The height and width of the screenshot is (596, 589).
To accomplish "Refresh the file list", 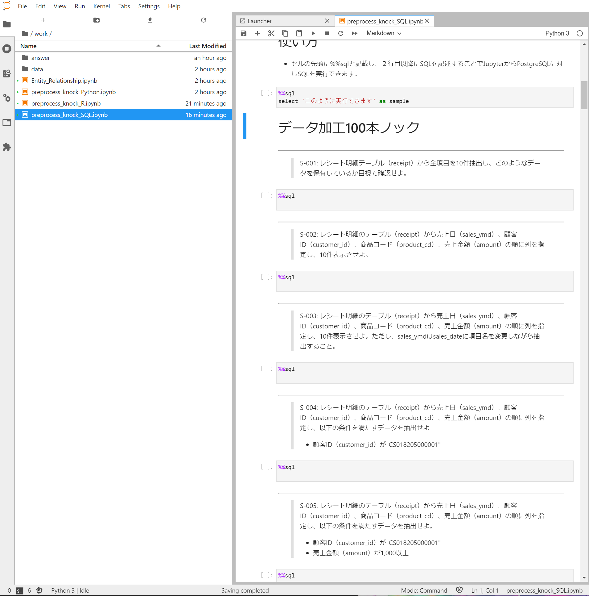I will [x=204, y=20].
